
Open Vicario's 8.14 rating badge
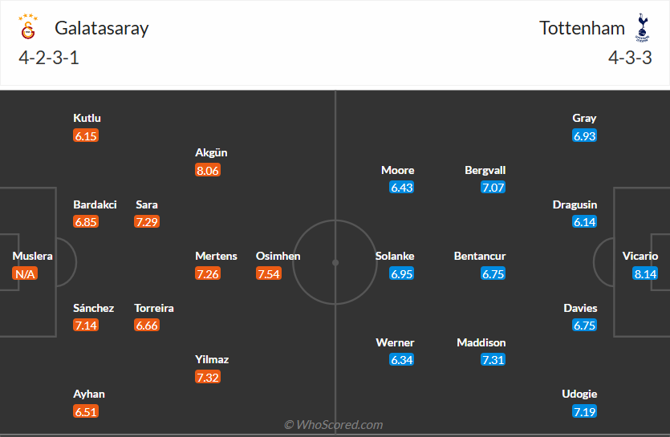pyautogui.click(x=645, y=274)
